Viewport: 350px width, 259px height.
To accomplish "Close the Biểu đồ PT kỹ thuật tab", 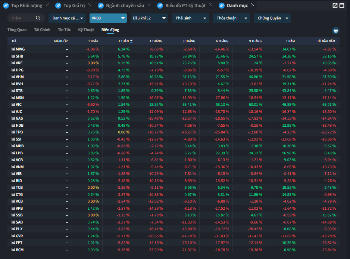I will [210, 5].
